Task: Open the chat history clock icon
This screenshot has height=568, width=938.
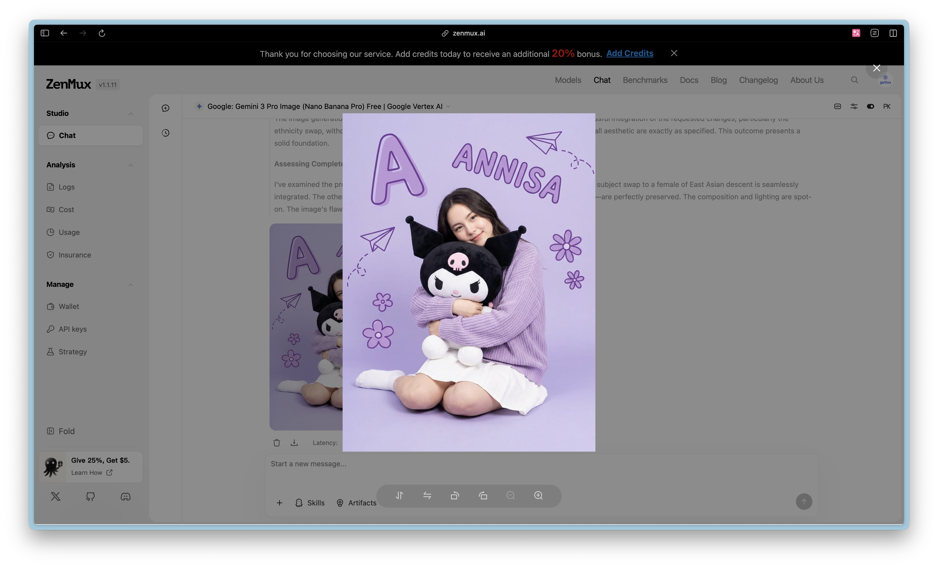Action: click(165, 133)
